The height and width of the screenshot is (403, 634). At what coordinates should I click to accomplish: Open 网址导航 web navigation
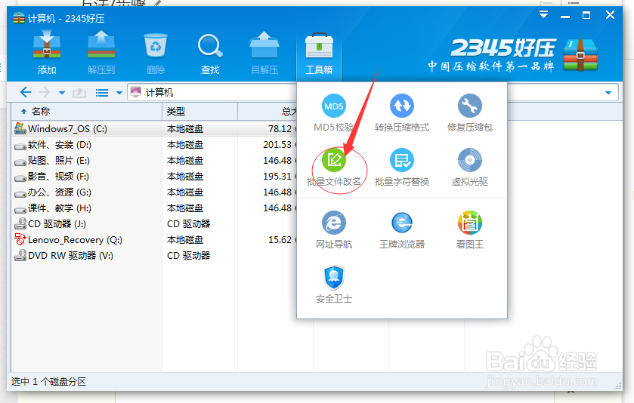tap(333, 229)
